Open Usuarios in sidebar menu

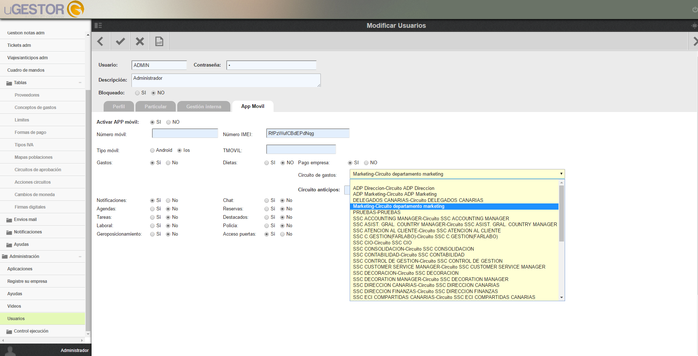pos(42,319)
